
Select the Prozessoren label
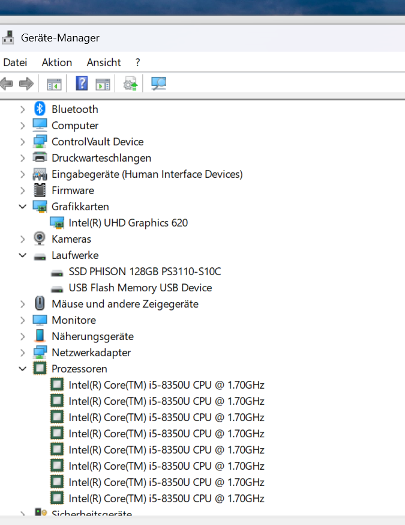click(x=79, y=369)
